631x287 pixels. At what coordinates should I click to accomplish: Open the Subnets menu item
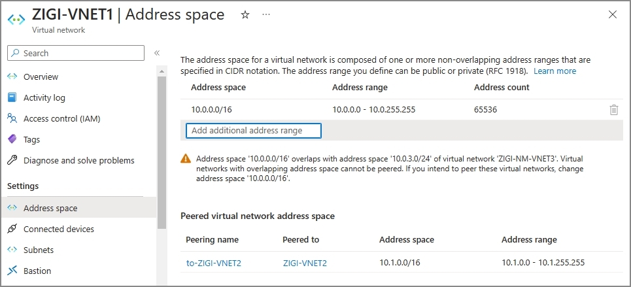point(38,250)
